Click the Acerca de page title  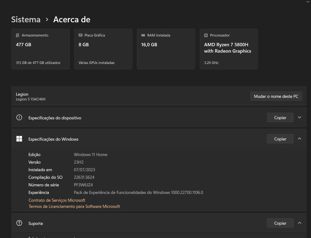tap(72, 19)
